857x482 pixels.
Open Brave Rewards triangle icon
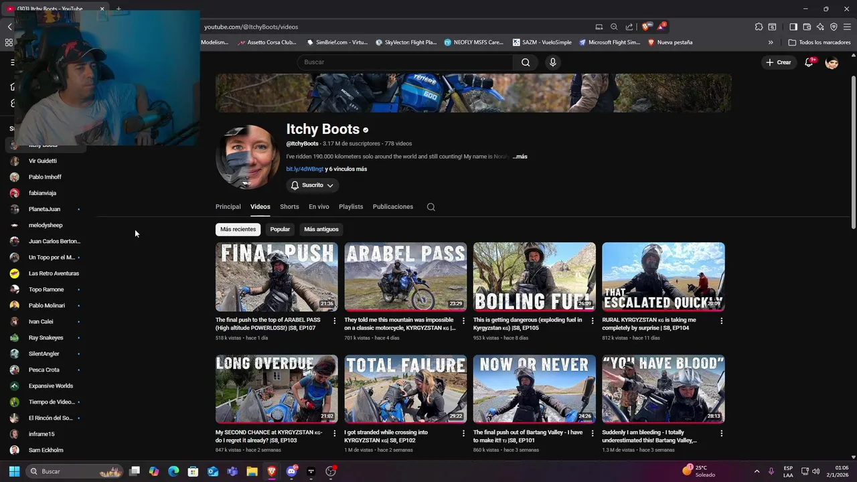click(x=661, y=27)
